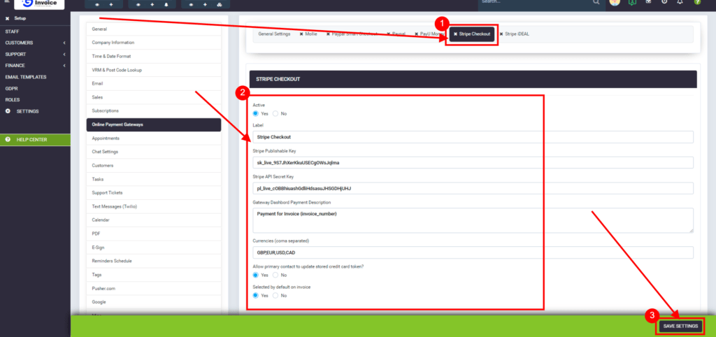The width and height of the screenshot is (716, 337).
Task: Select Online Payment Gateways in the settings list
Action: [x=154, y=124]
